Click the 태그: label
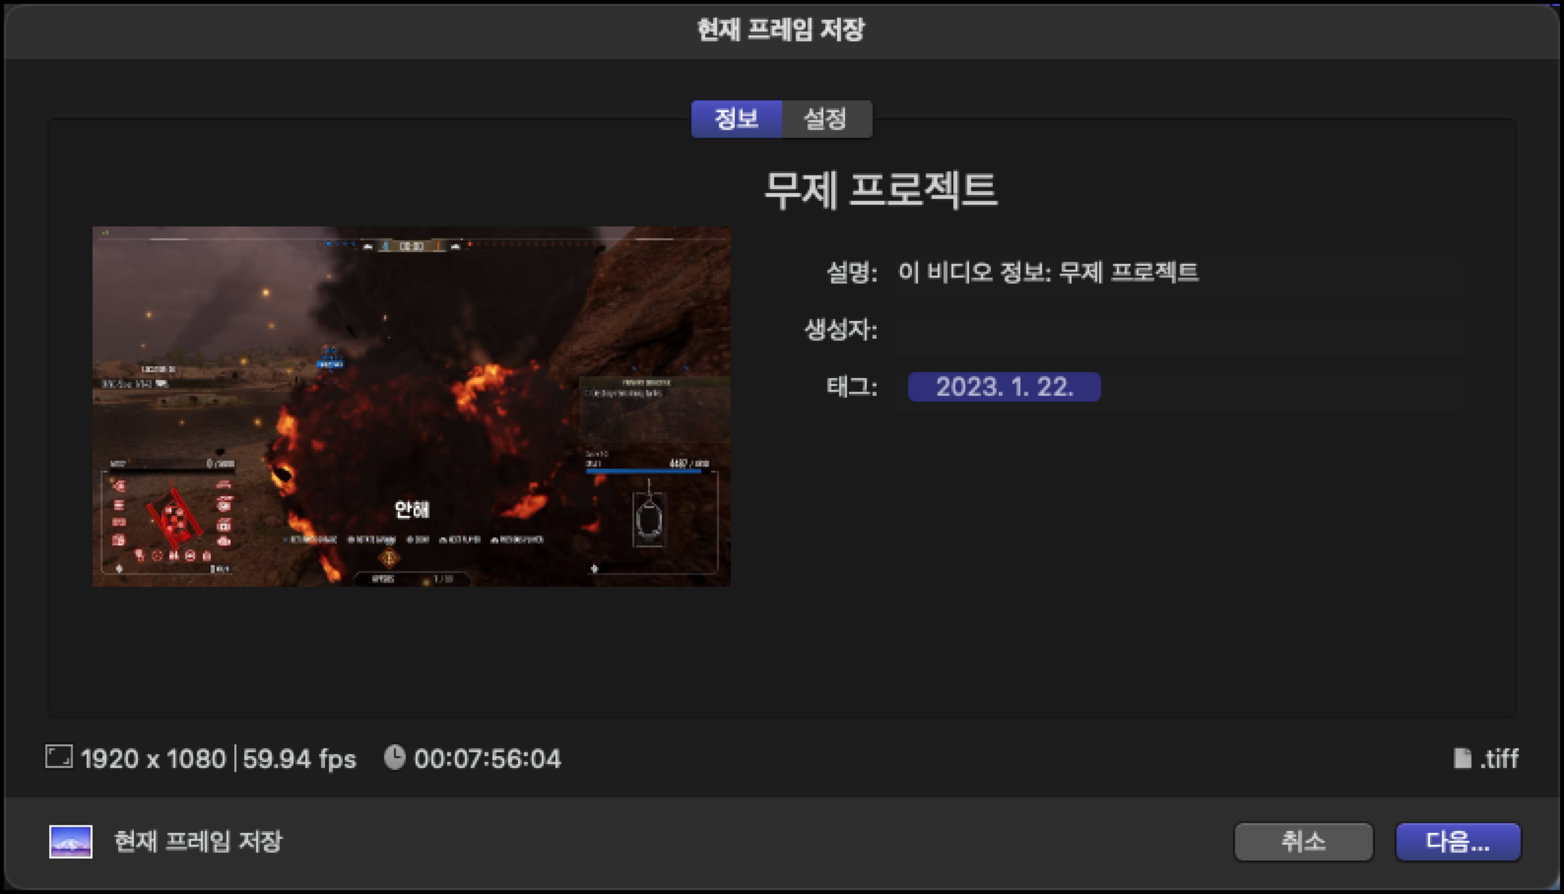 (852, 387)
